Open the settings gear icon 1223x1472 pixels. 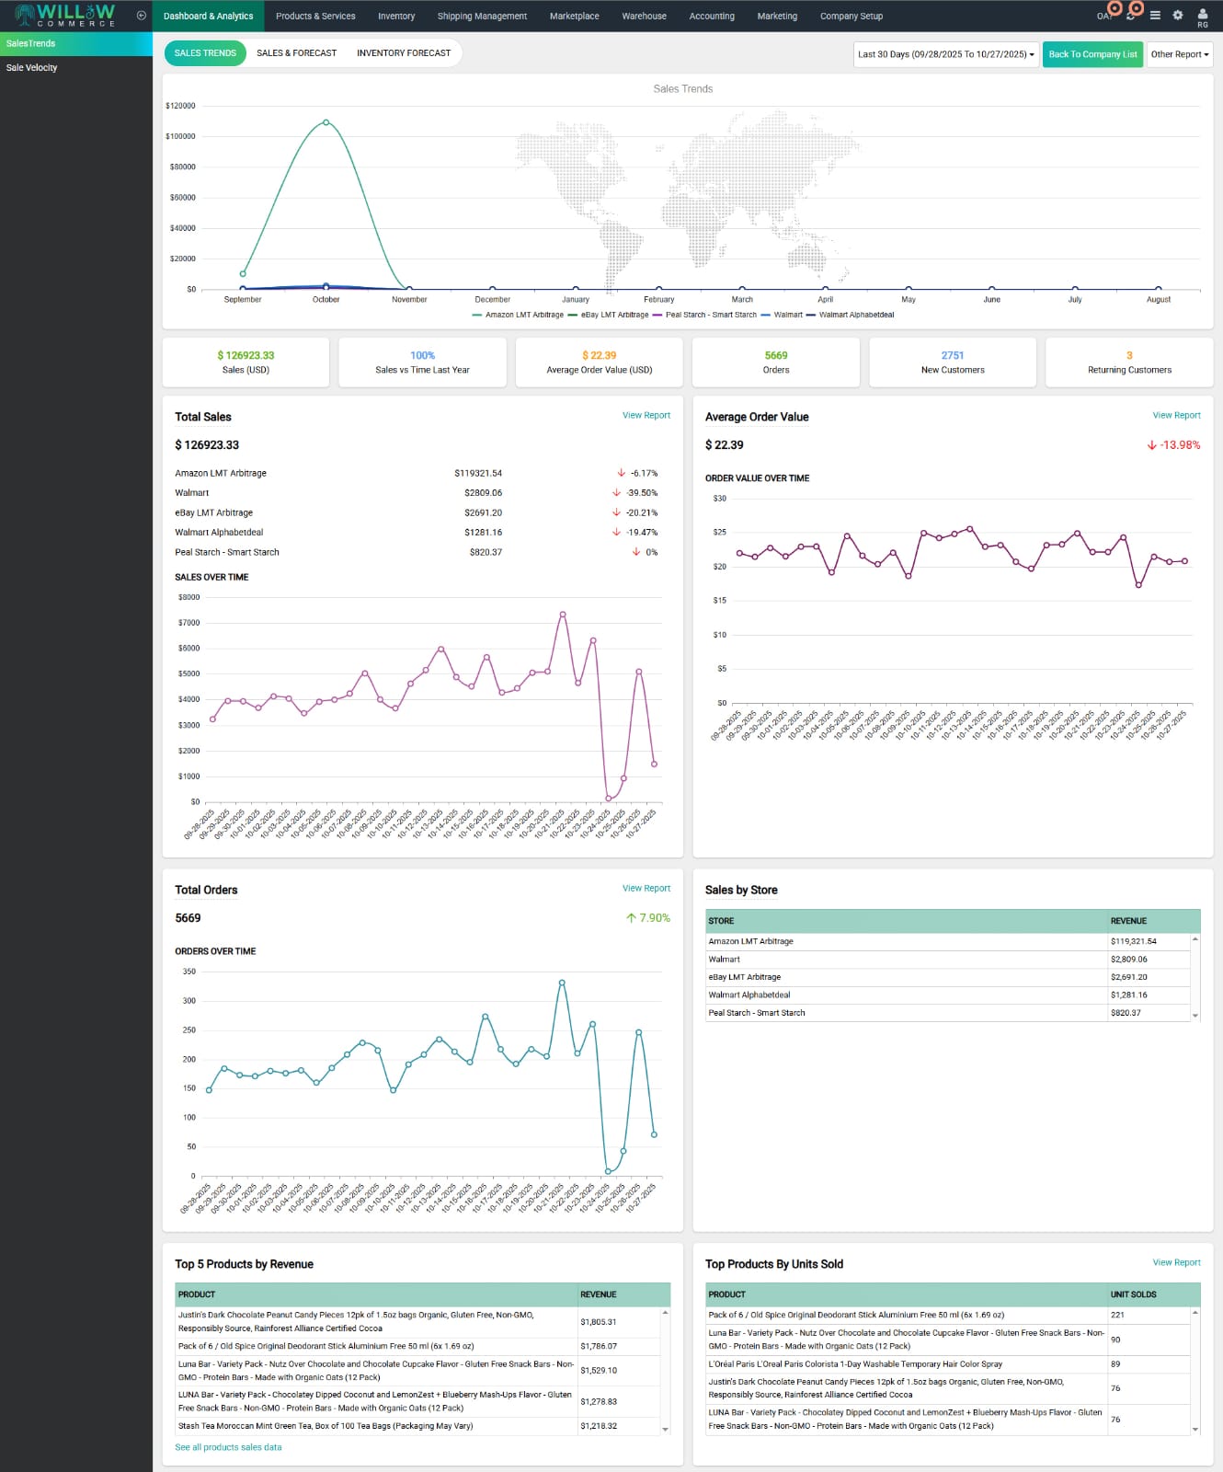point(1178,16)
